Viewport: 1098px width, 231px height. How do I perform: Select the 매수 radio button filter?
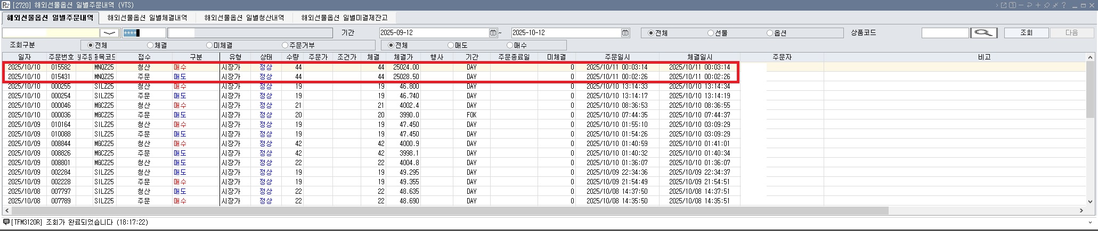pyautogui.click(x=510, y=46)
